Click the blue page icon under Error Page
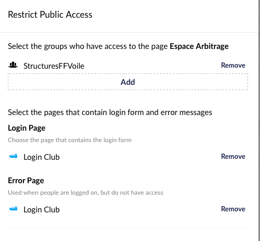The width and height of the screenshot is (260, 241). coord(13,208)
